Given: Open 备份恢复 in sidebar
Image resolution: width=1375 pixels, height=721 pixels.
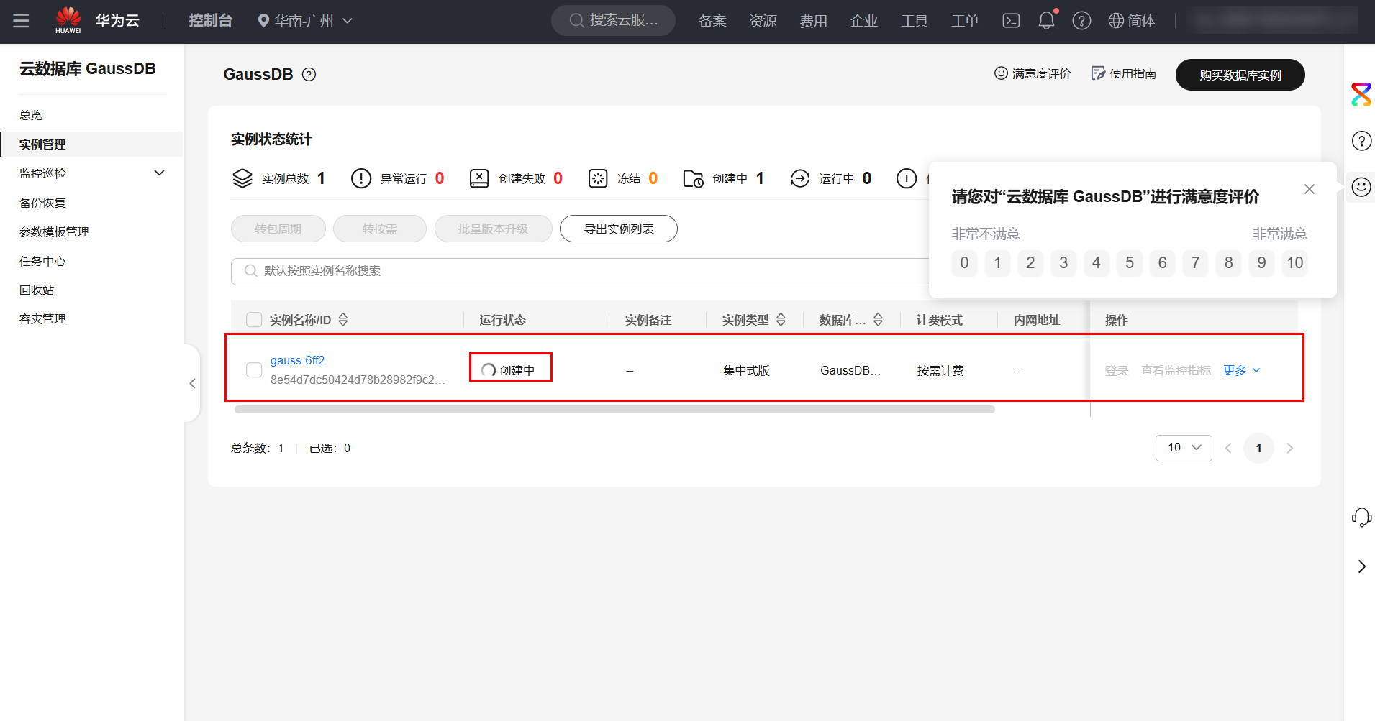Looking at the screenshot, I should (x=42, y=203).
